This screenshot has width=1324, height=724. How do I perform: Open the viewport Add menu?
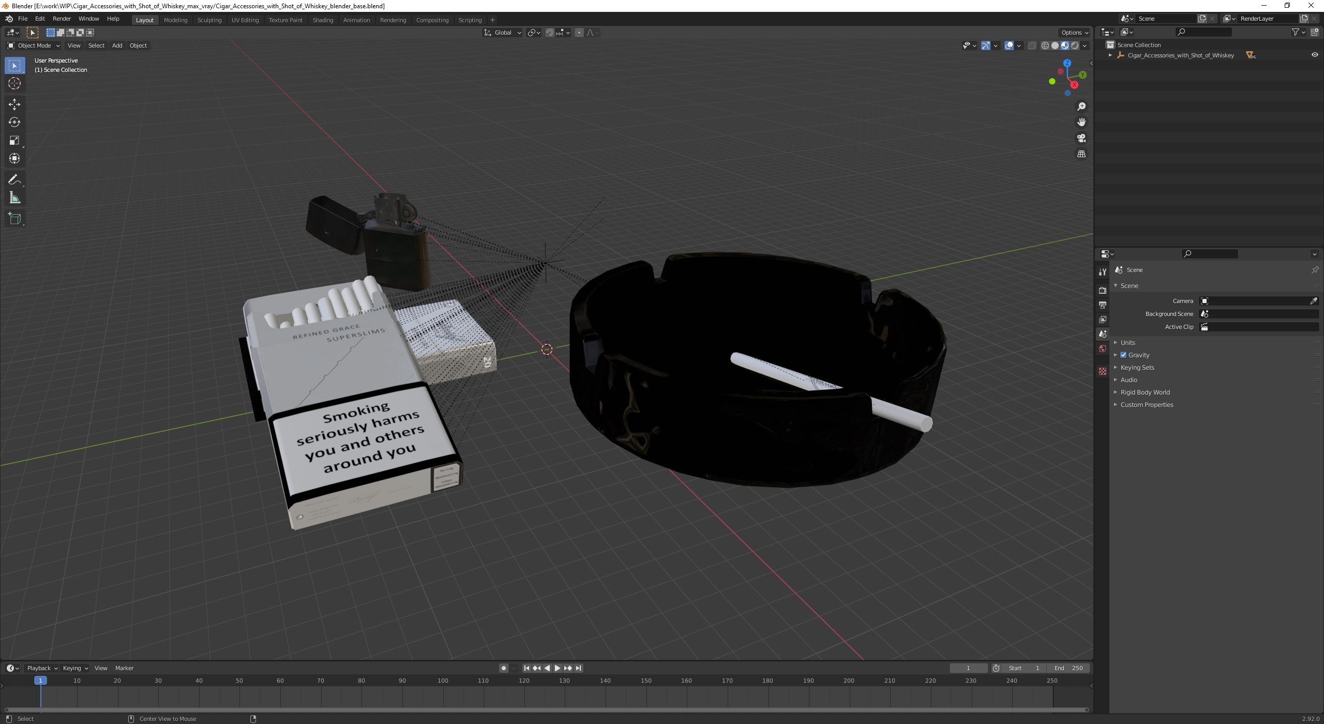pos(117,46)
